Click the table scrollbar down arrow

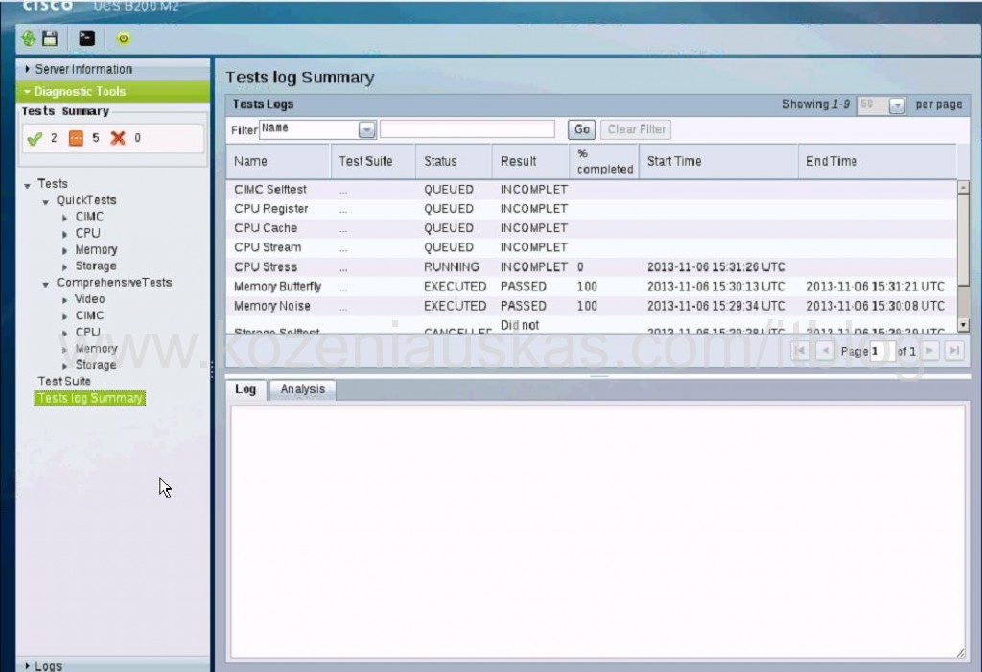tap(963, 325)
